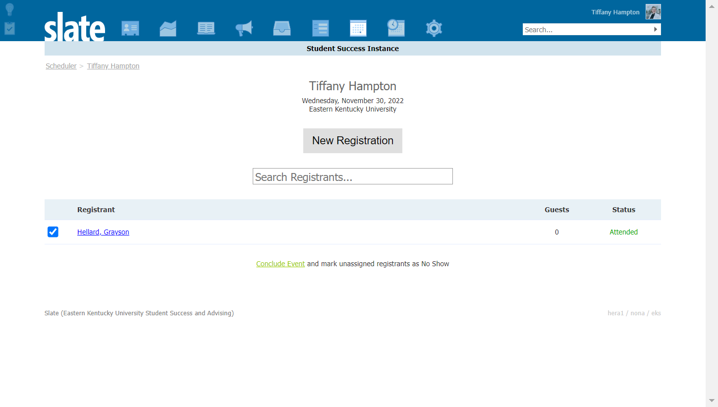The height and width of the screenshot is (407, 718).
Task: Click the scroll down arrow
Action: [712, 400]
